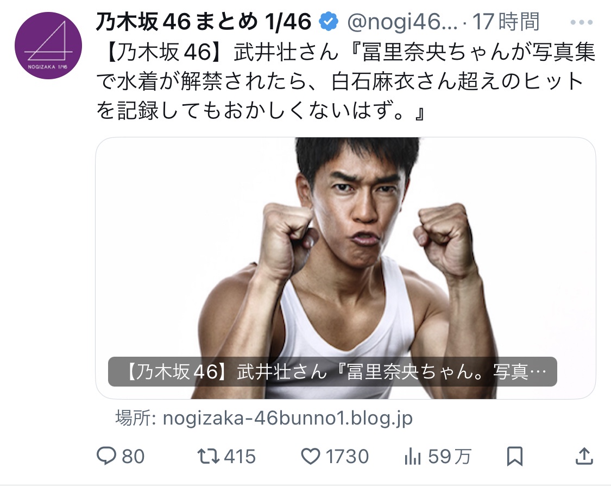Bookmark this tweet

514,456
